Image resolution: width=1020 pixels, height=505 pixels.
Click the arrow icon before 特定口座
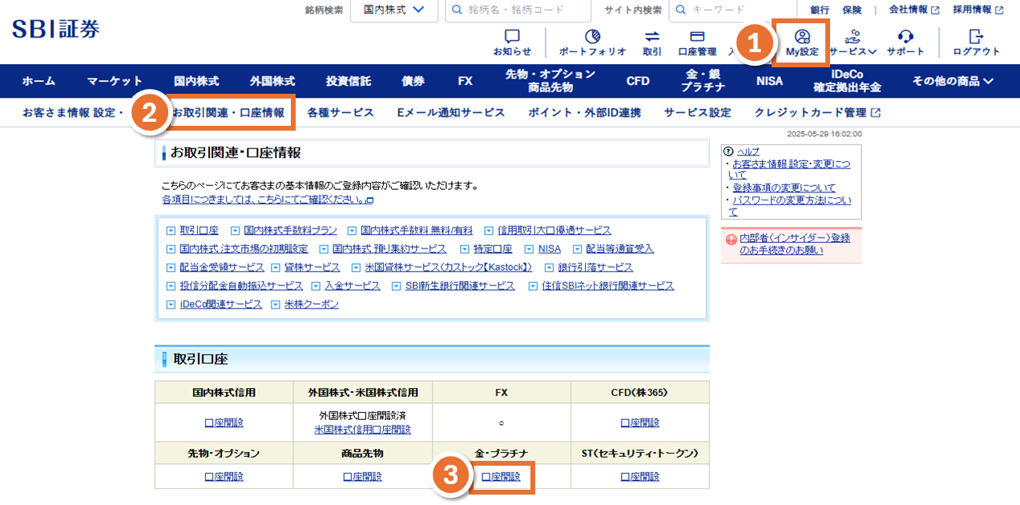[x=464, y=249]
